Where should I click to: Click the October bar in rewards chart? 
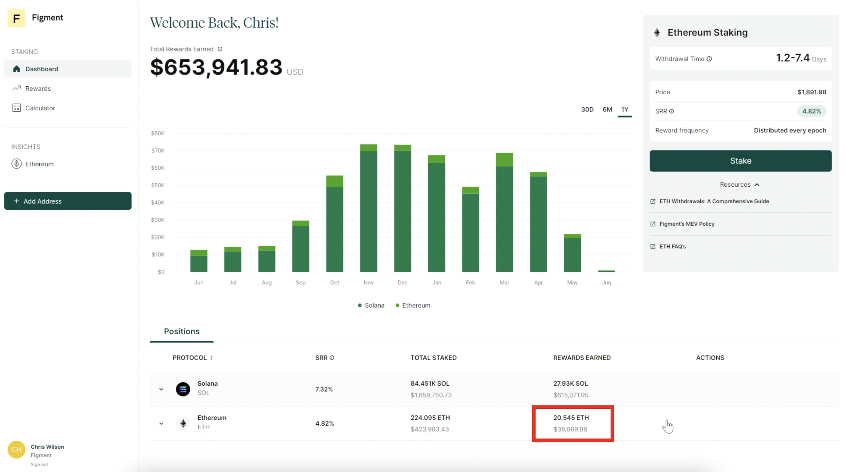pyautogui.click(x=335, y=224)
